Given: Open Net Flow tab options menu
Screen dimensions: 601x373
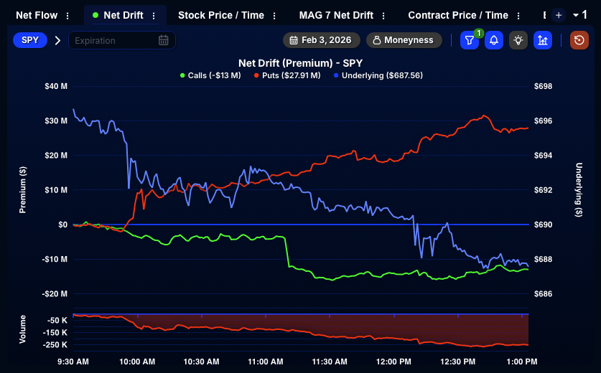Looking at the screenshot, I should pos(67,16).
